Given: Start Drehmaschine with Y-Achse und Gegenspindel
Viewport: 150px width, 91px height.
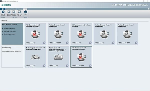Looking at the screenshot, I should [67, 66].
